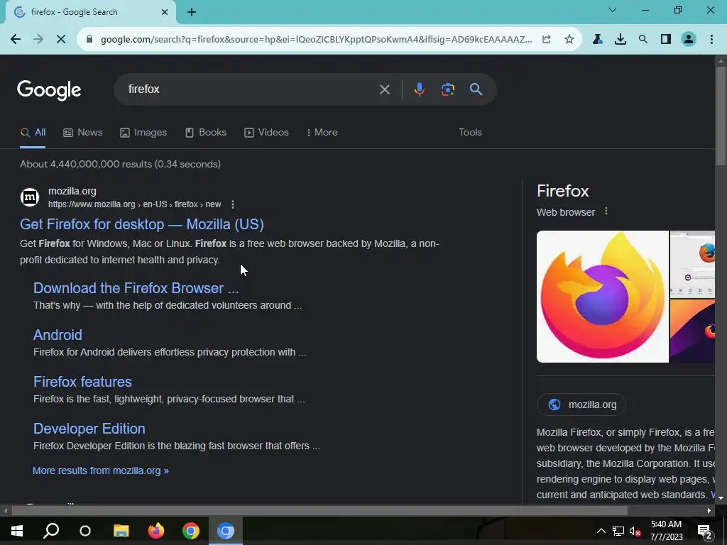This screenshot has height=545, width=727.
Task: View the purple Firefox artwork thumbnail
Action: pyautogui.click(x=692, y=331)
